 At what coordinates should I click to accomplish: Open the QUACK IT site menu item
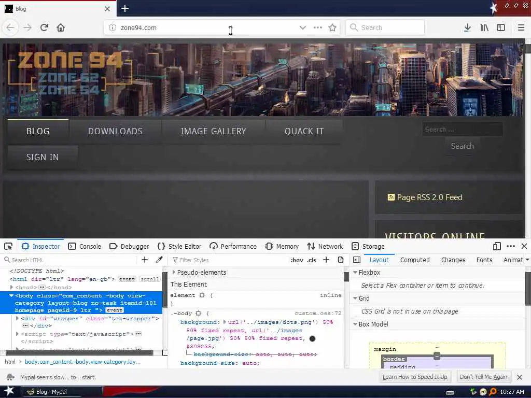coord(304,131)
